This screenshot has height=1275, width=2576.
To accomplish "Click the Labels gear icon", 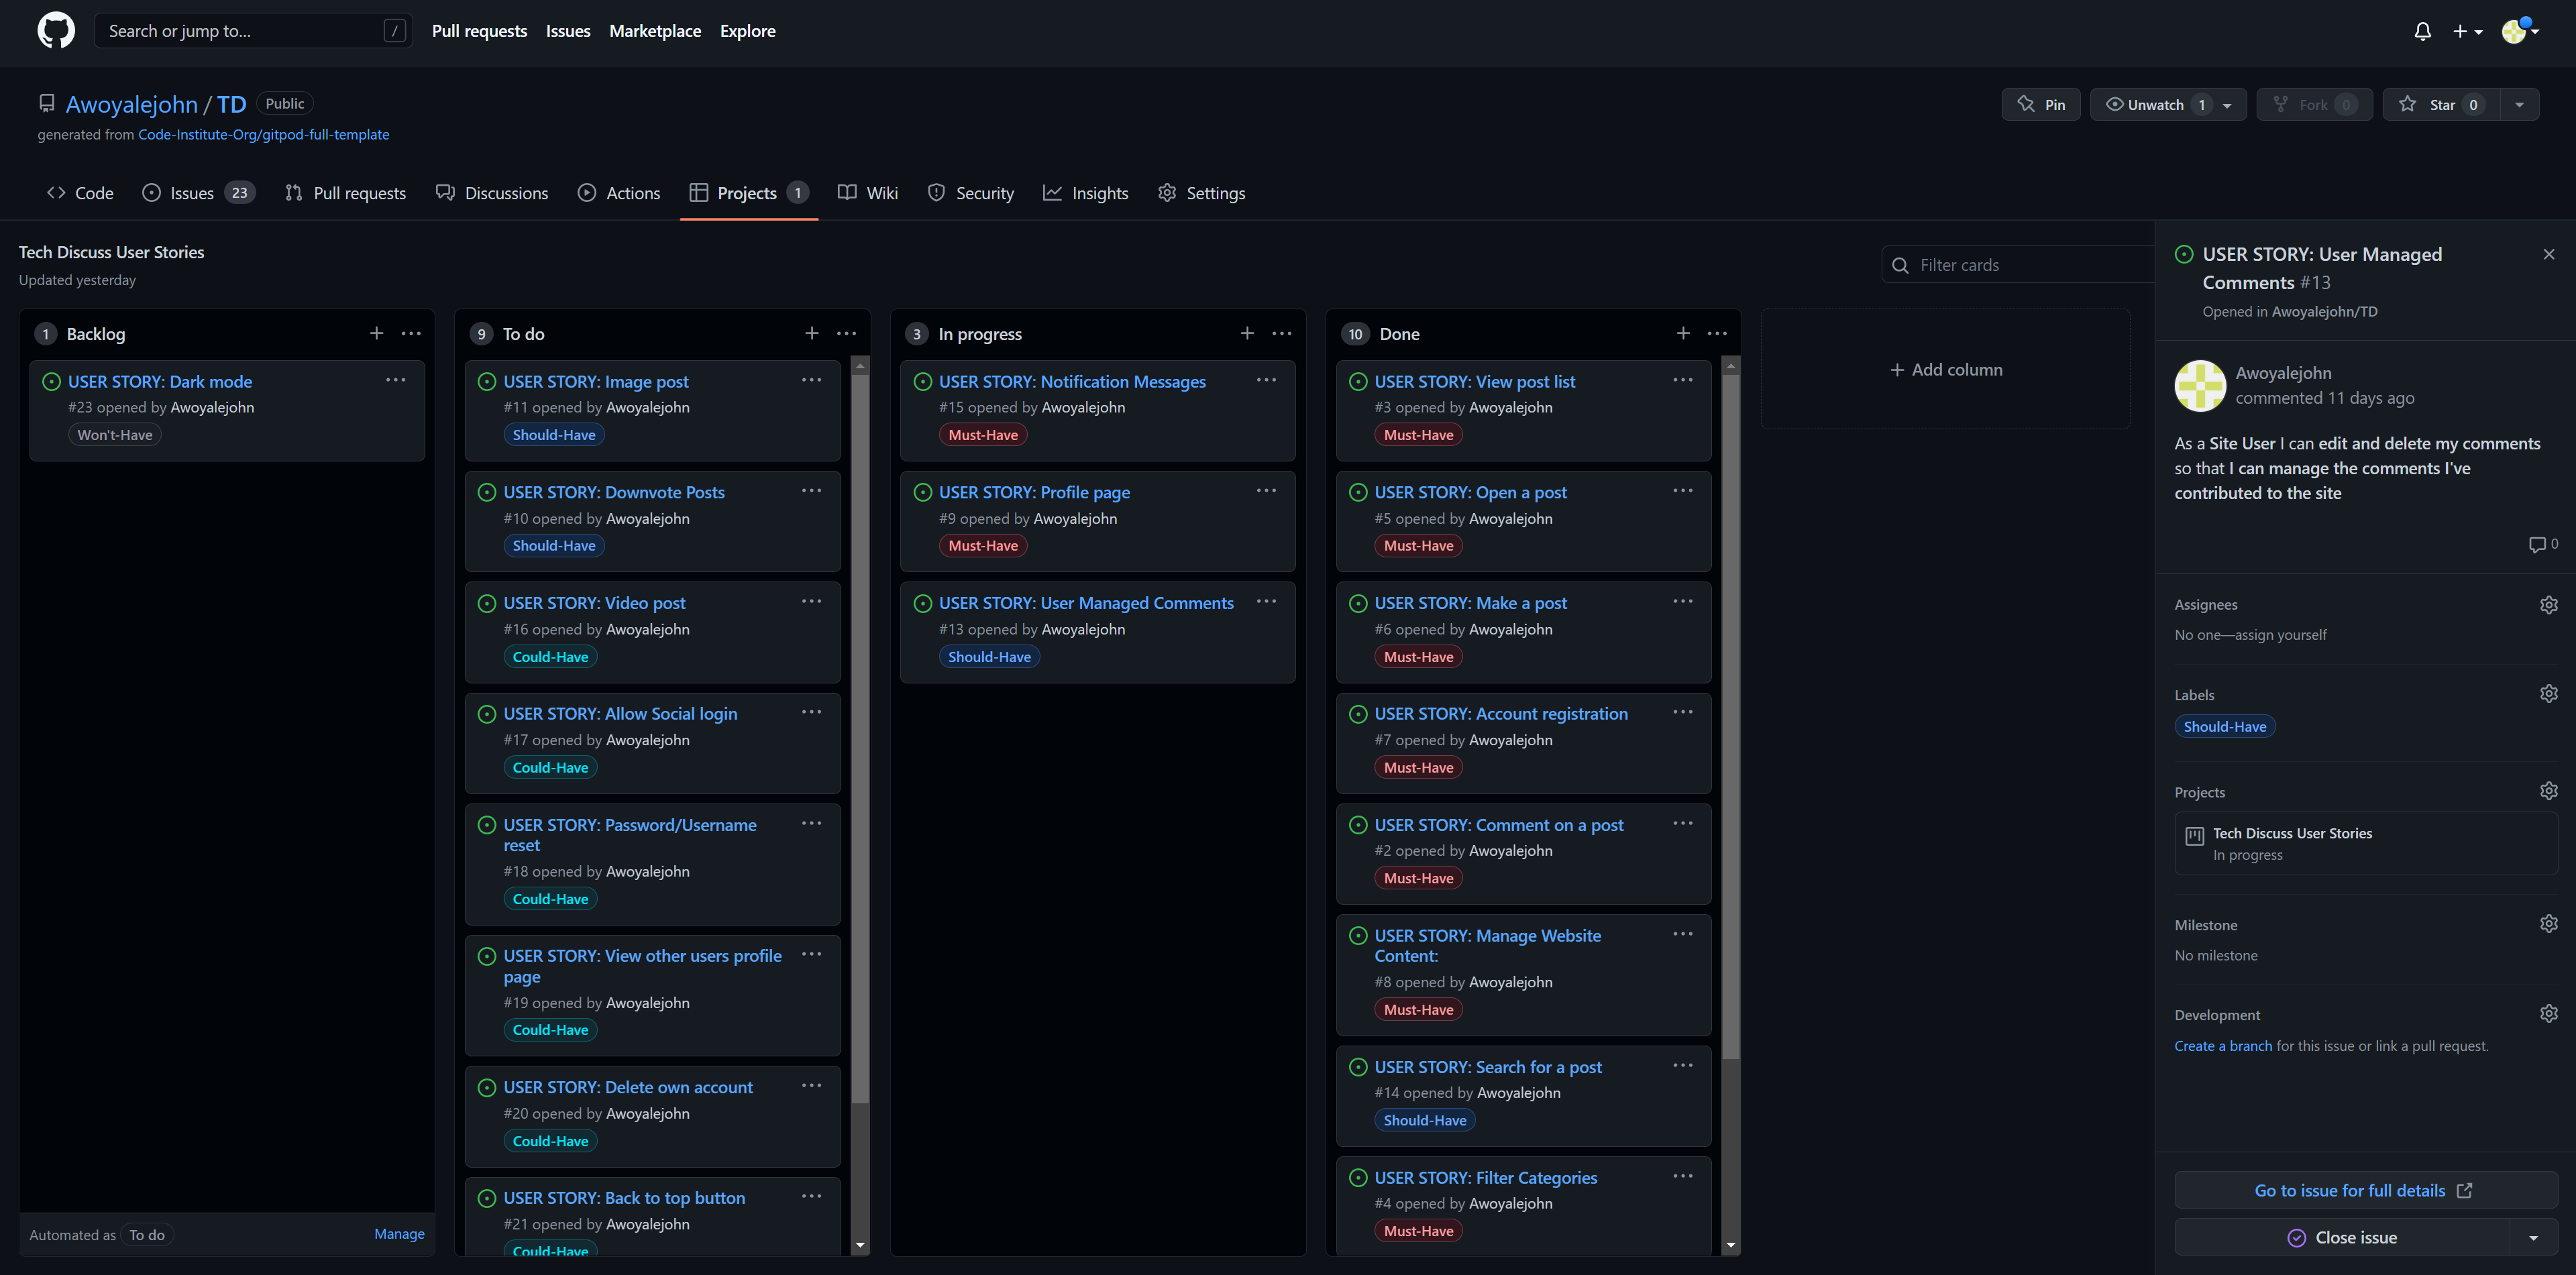I will [x=2548, y=694].
